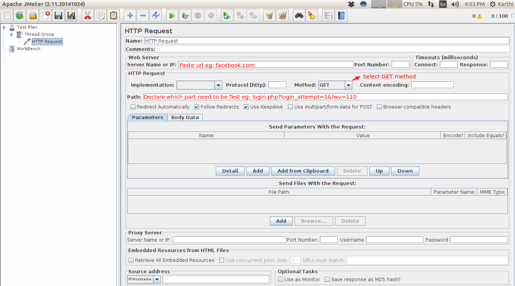Viewport: 515px width, 286px height.
Task: Enable Retrieve All Embedded Resources
Action: pos(131,260)
